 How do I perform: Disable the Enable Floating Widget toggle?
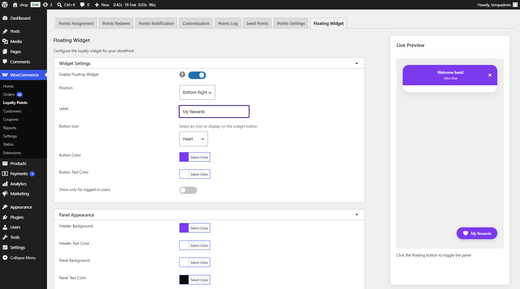pos(197,75)
